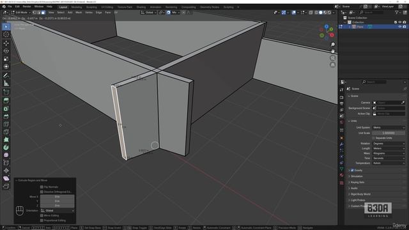Select the Shrink/Fatten tool
This screenshot has height=230, width=409.
(6, 171)
